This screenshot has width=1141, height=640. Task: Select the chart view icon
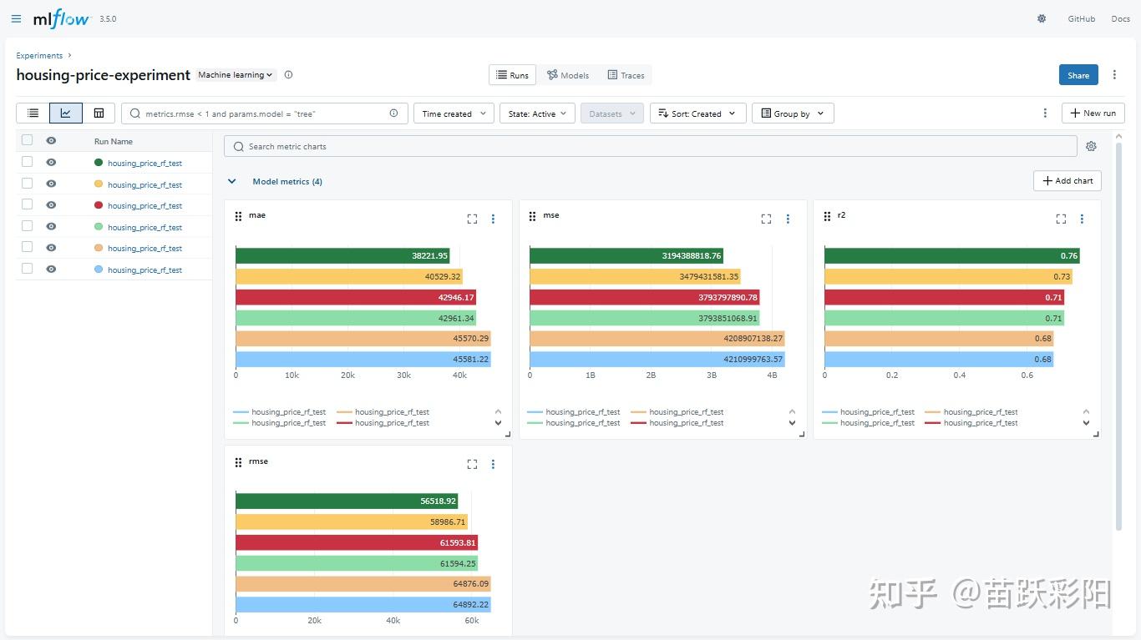66,113
